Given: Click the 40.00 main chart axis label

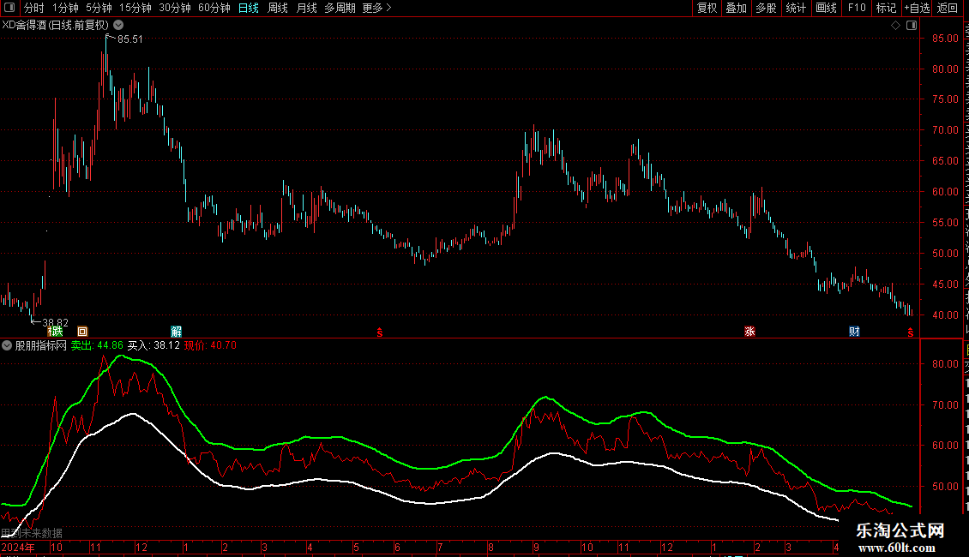Looking at the screenshot, I should click(946, 315).
